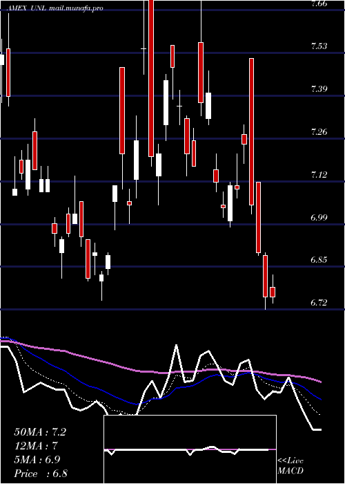Click the <<Live MACD label

[290, 466]
